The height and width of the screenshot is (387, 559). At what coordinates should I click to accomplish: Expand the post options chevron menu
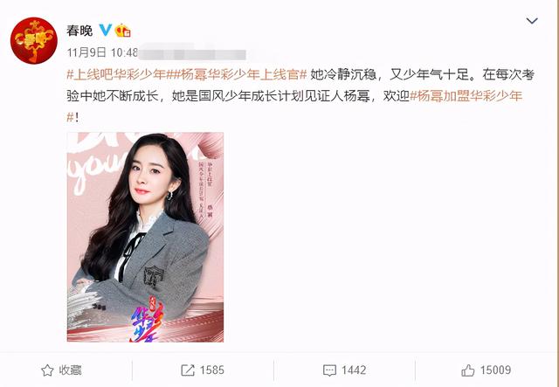click(x=532, y=21)
